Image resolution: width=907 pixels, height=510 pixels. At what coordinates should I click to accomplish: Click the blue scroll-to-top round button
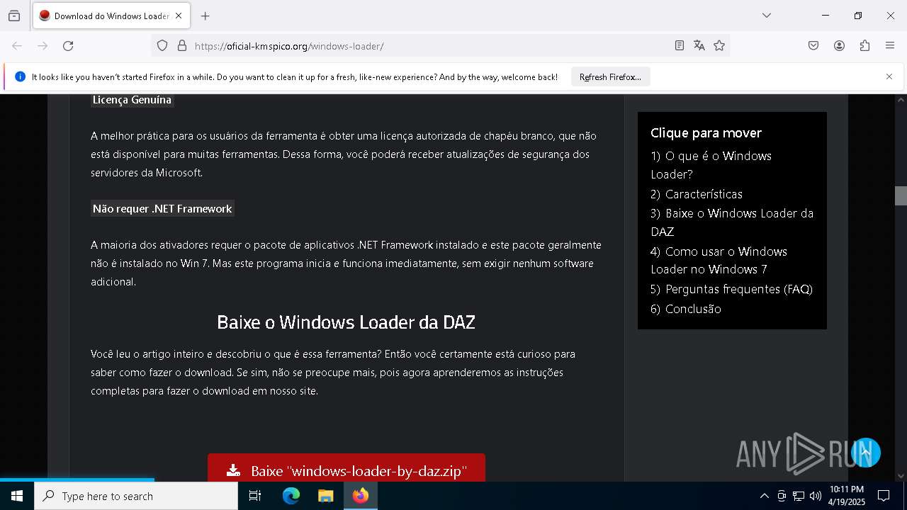pyautogui.click(x=865, y=453)
